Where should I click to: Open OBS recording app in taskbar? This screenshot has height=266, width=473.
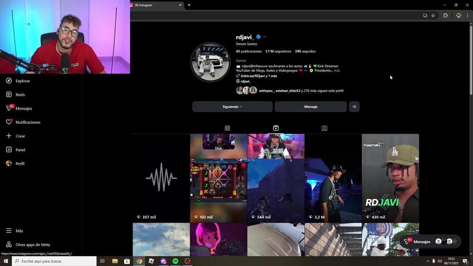click(188, 261)
